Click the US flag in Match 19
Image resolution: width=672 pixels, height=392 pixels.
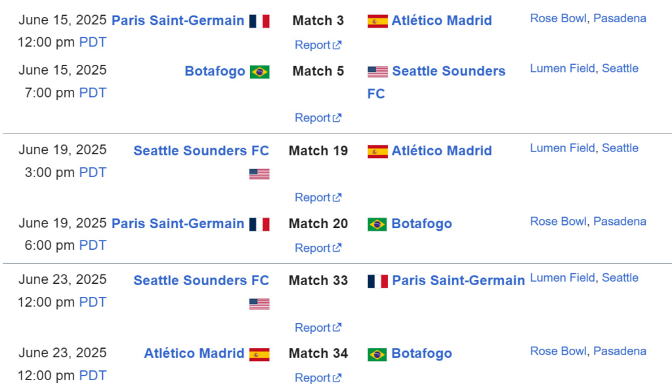pyautogui.click(x=259, y=174)
